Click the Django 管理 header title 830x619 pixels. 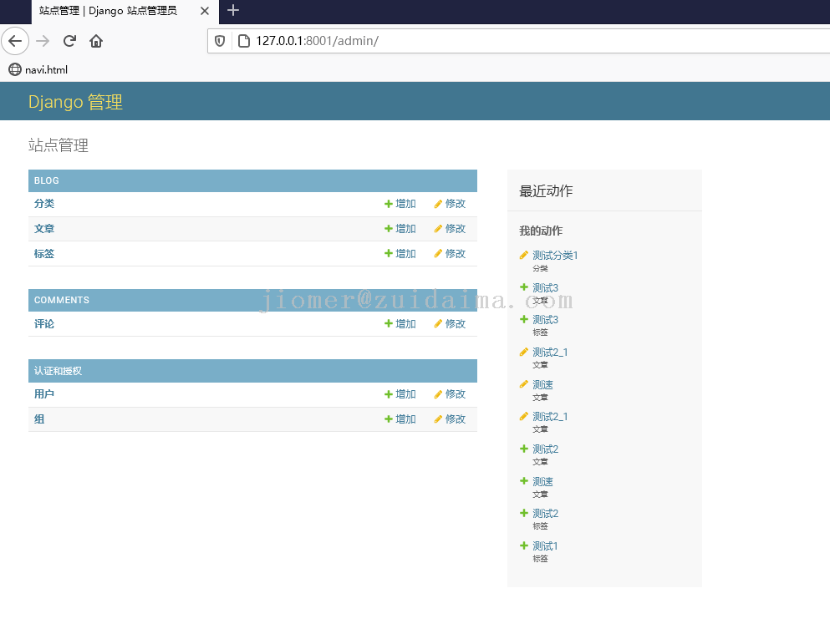(75, 102)
